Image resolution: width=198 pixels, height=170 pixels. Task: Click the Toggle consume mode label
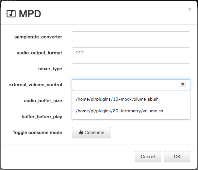37,133
